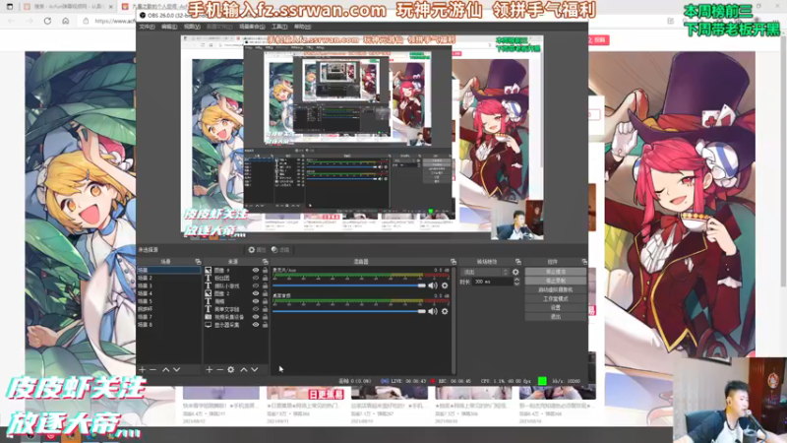The height and width of the screenshot is (443, 787).
Task: Adjust 麦克风/Aux volume slider
Action: (x=349, y=285)
